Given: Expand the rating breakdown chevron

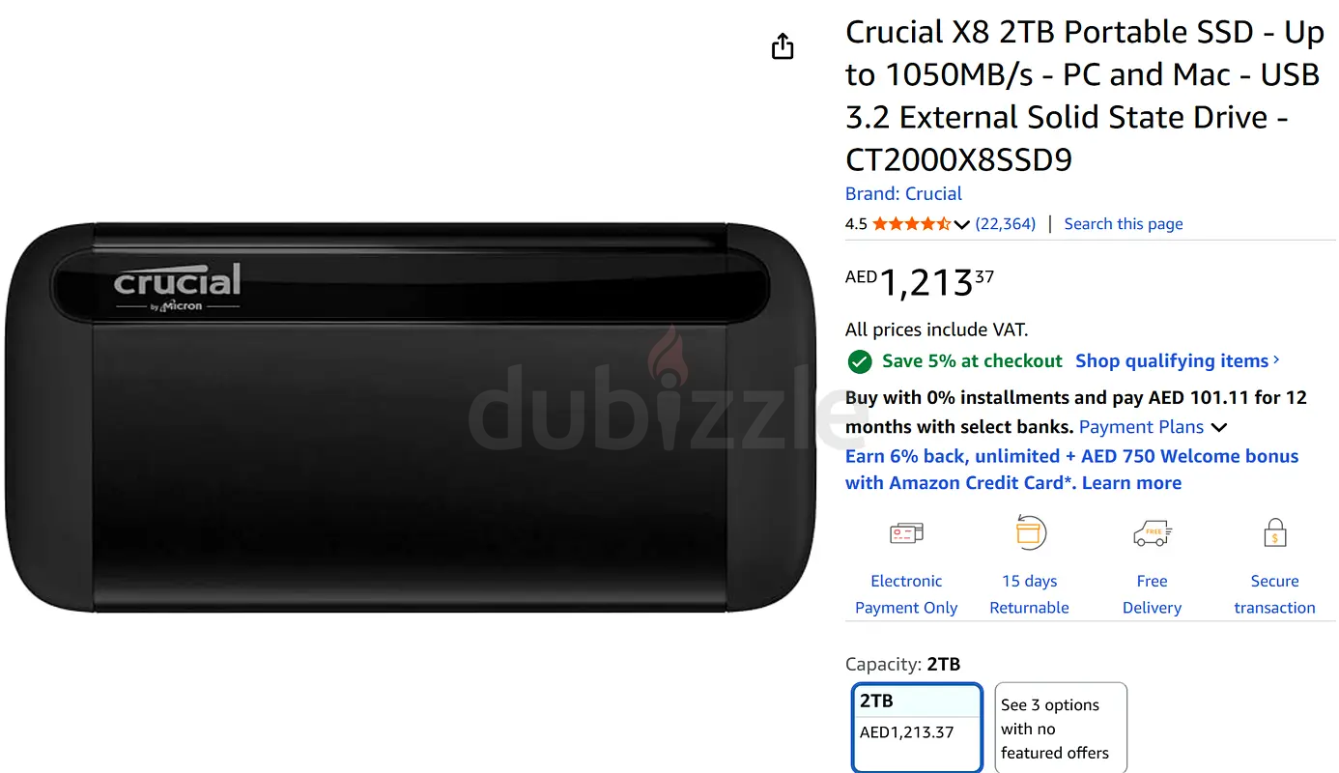Looking at the screenshot, I should pos(961,225).
